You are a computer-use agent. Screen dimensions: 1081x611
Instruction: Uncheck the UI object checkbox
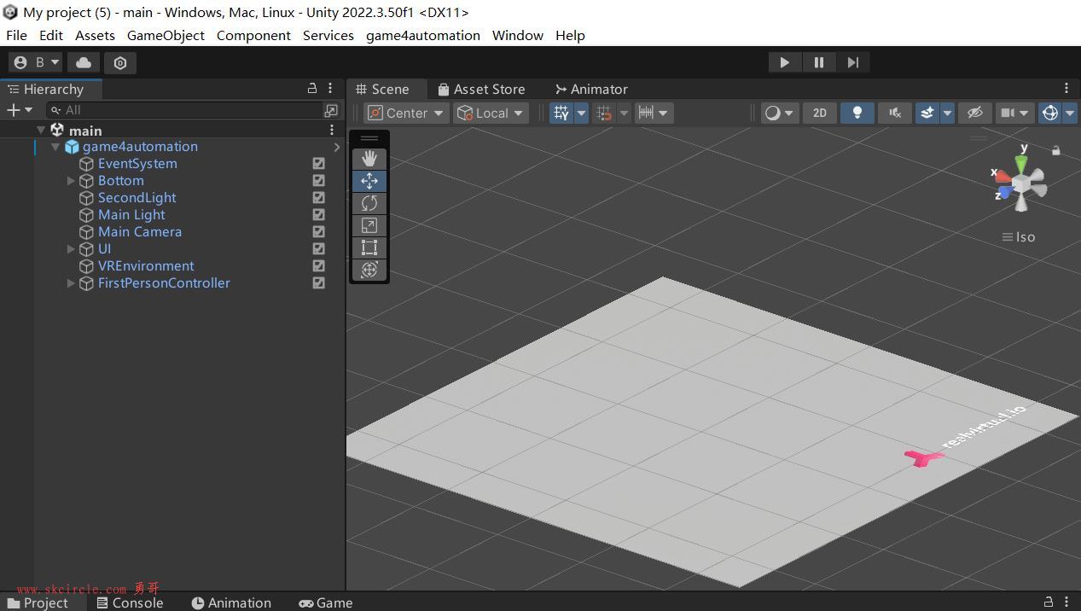click(318, 248)
